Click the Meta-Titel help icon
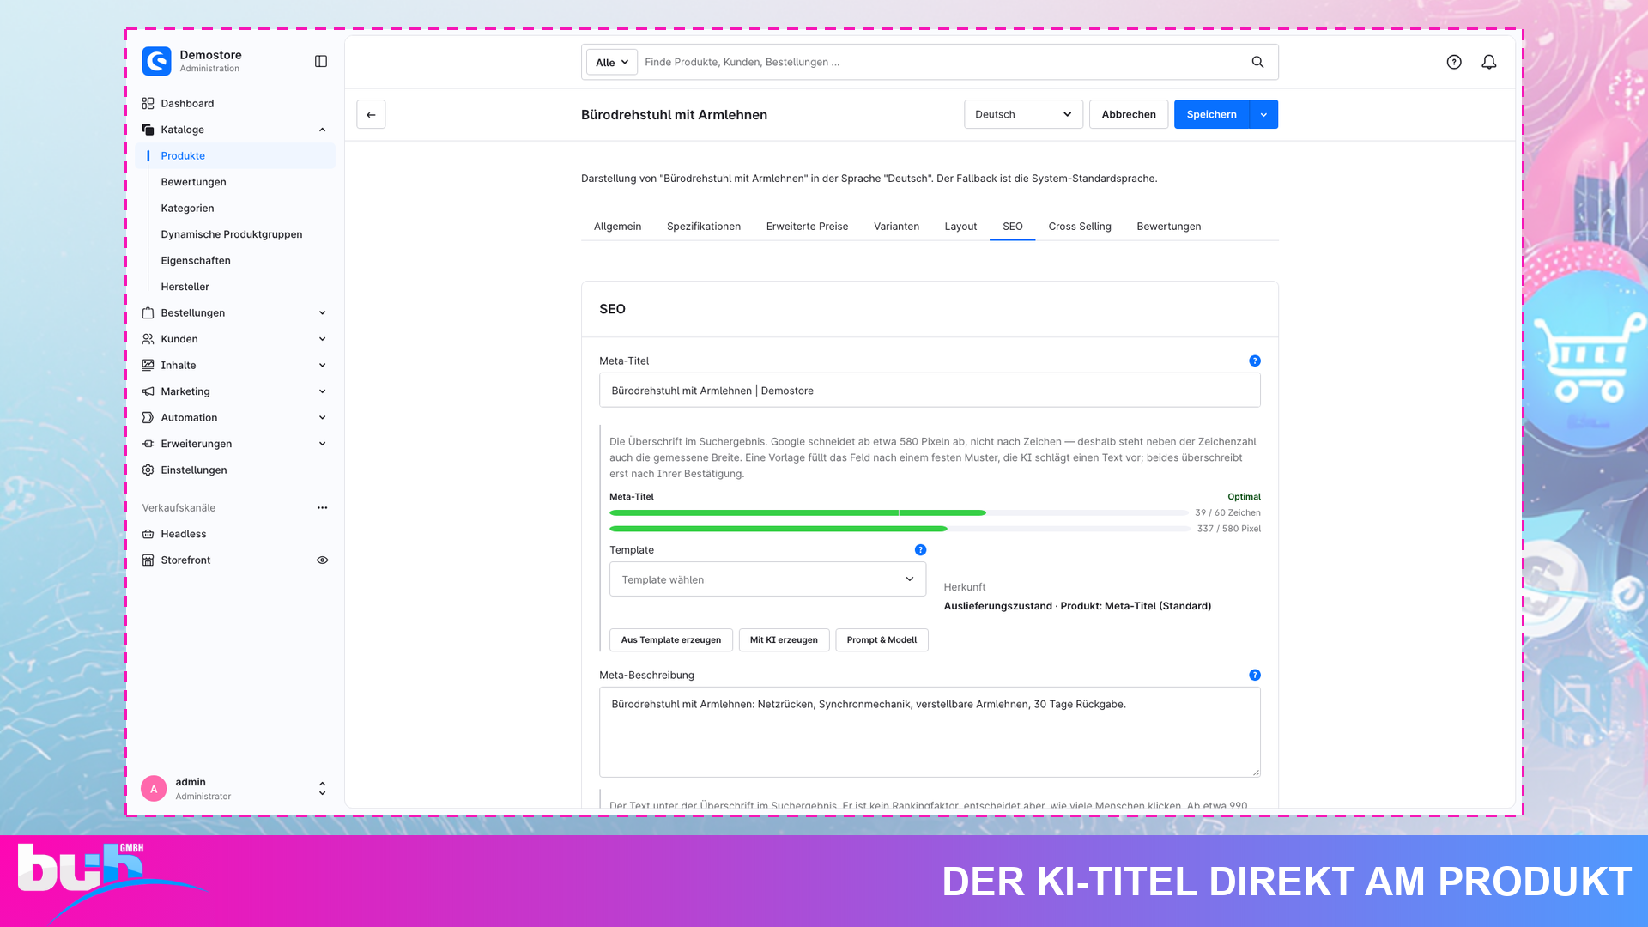The image size is (1648, 927). [x=1255, y=360]
